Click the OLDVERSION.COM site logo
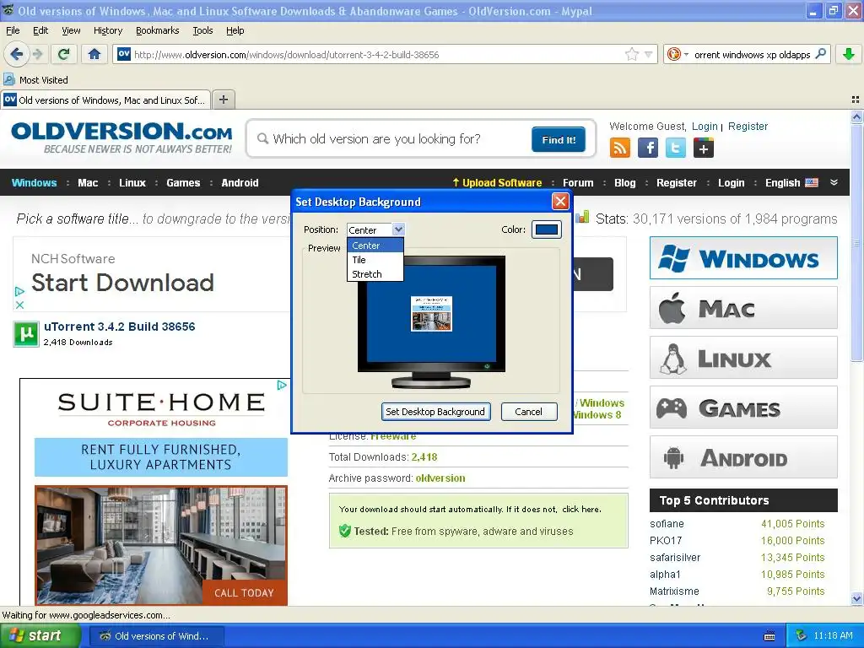The height and width of the screenshot is (648, 864). pyautogui.click(x=121, y=138)
